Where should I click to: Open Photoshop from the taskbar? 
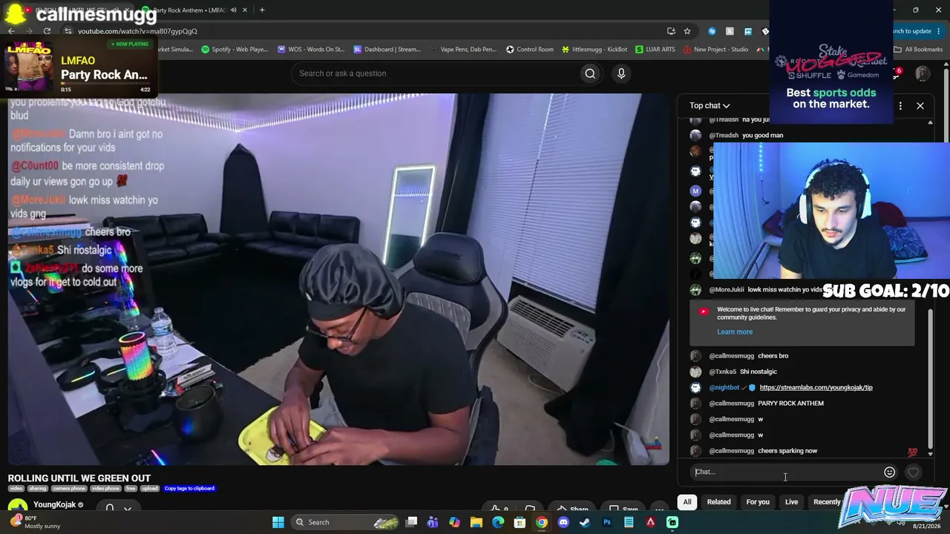607,522
